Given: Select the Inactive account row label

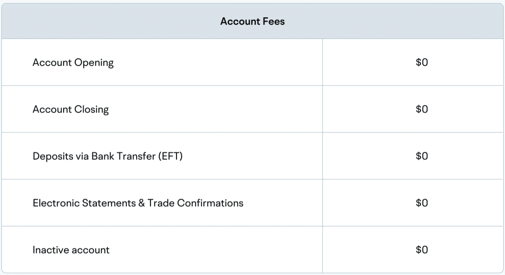Looking at the screenshot, I should point(71,250).
